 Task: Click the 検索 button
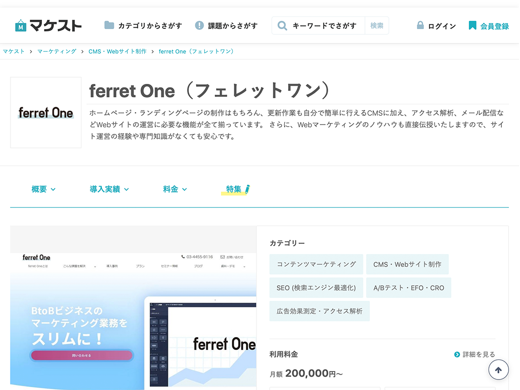[x=377, y=26]
